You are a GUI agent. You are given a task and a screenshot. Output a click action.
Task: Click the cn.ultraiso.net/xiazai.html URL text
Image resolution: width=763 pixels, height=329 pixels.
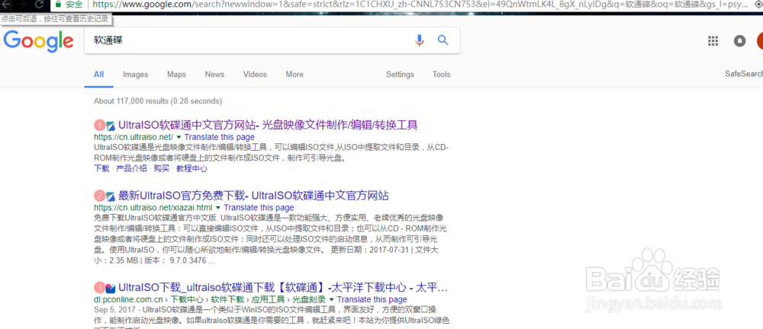[x=153, y=208]
